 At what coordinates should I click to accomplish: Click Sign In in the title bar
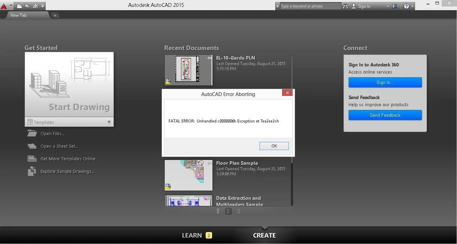(364, 6)
